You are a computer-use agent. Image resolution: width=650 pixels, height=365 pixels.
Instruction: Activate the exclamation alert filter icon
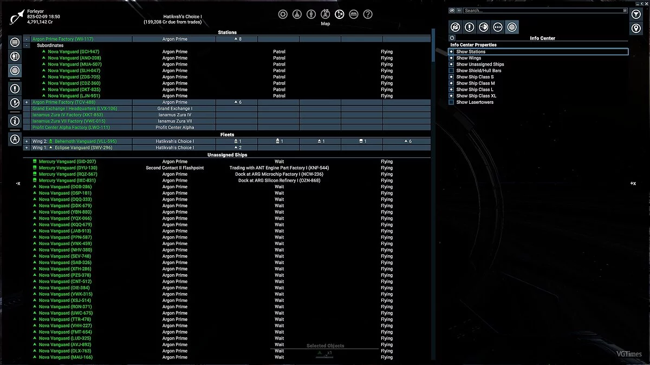click(469, 26)
